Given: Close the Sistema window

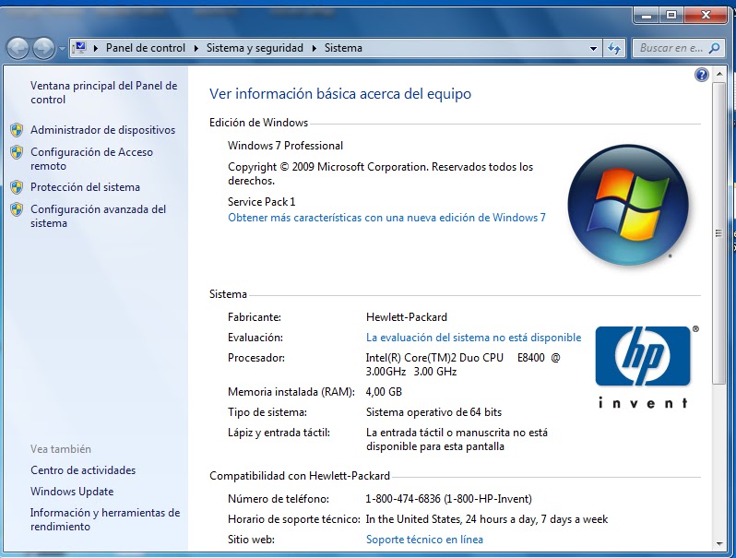Looking at the screenshot, I should tap(706, 16).
